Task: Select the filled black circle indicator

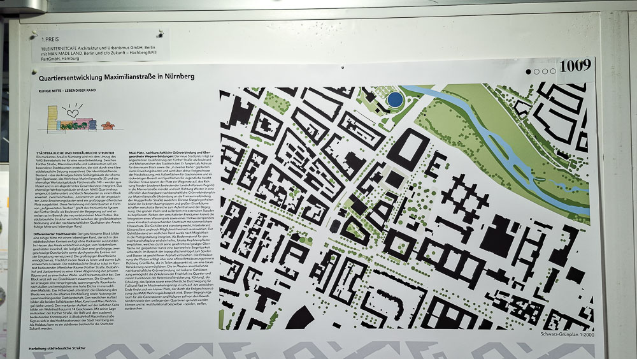Action: (x=529, y=71)
